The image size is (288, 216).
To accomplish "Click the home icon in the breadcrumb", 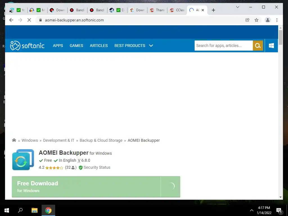I will 14,140.
